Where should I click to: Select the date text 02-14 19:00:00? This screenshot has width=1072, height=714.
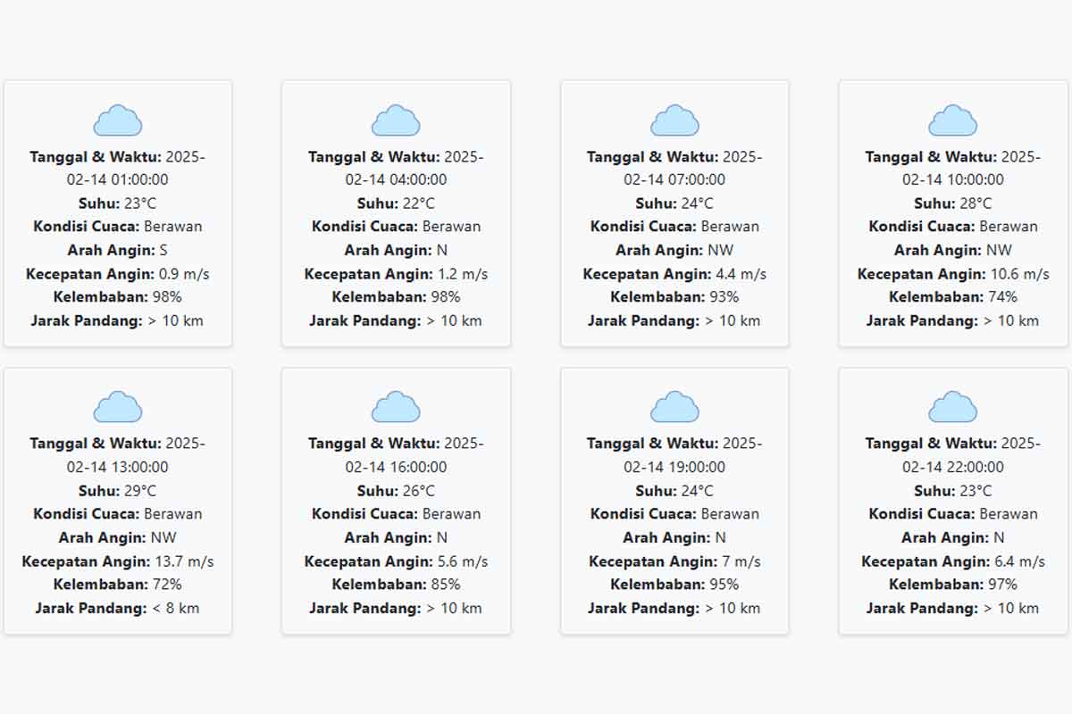point(674,467)
